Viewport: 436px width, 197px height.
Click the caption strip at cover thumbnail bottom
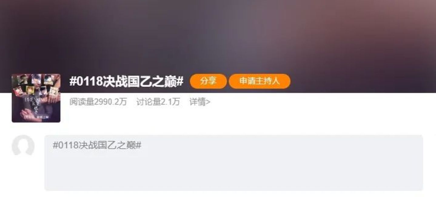[x=36, y=117]
